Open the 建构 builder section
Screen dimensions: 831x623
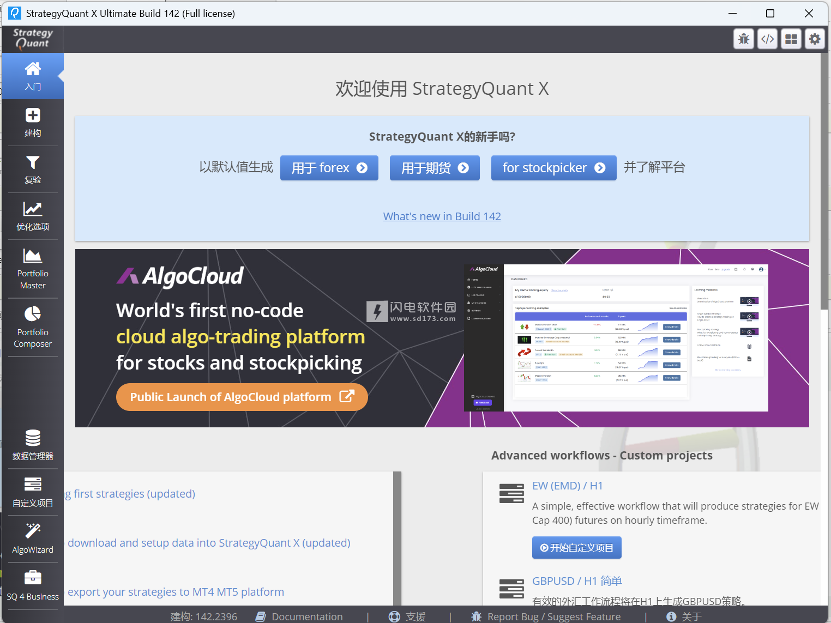(x=33, y=123)
